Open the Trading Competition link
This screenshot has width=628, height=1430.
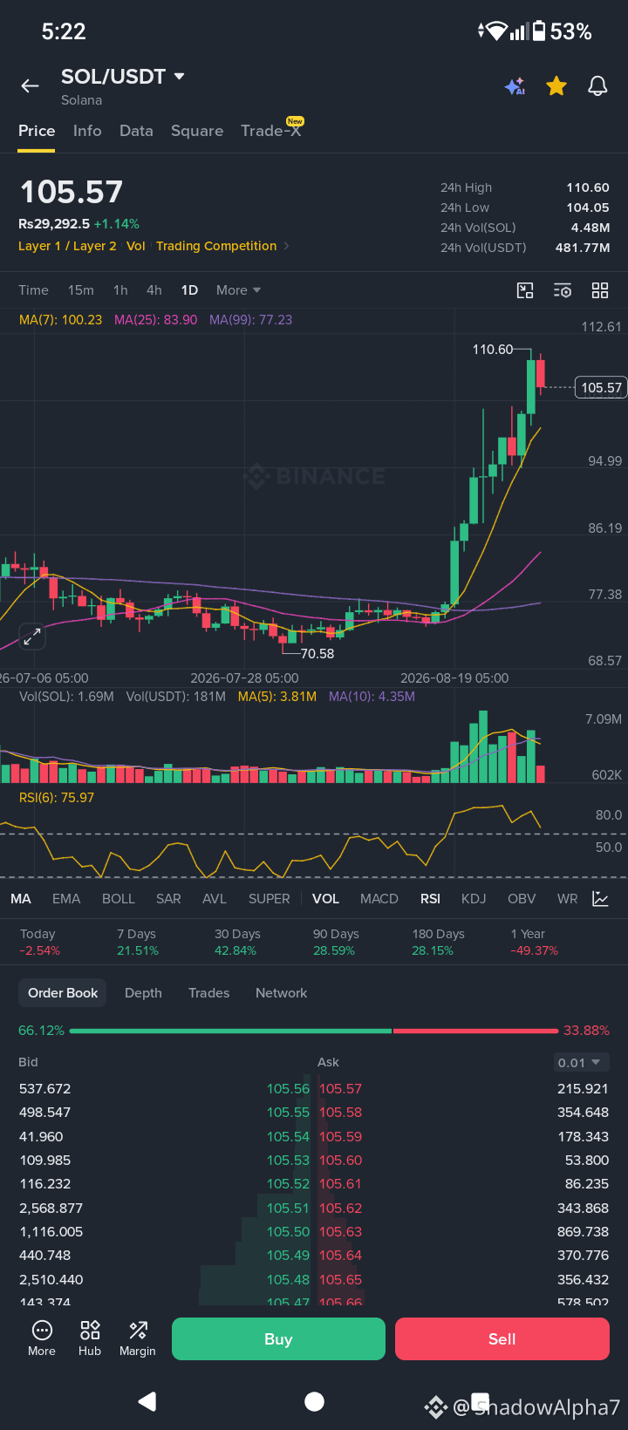point(216,246)
